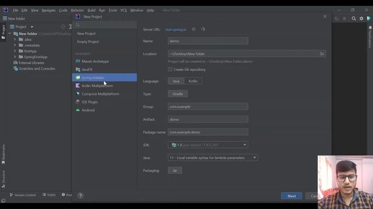Click Scratches and Consoles item

[37, 69]
